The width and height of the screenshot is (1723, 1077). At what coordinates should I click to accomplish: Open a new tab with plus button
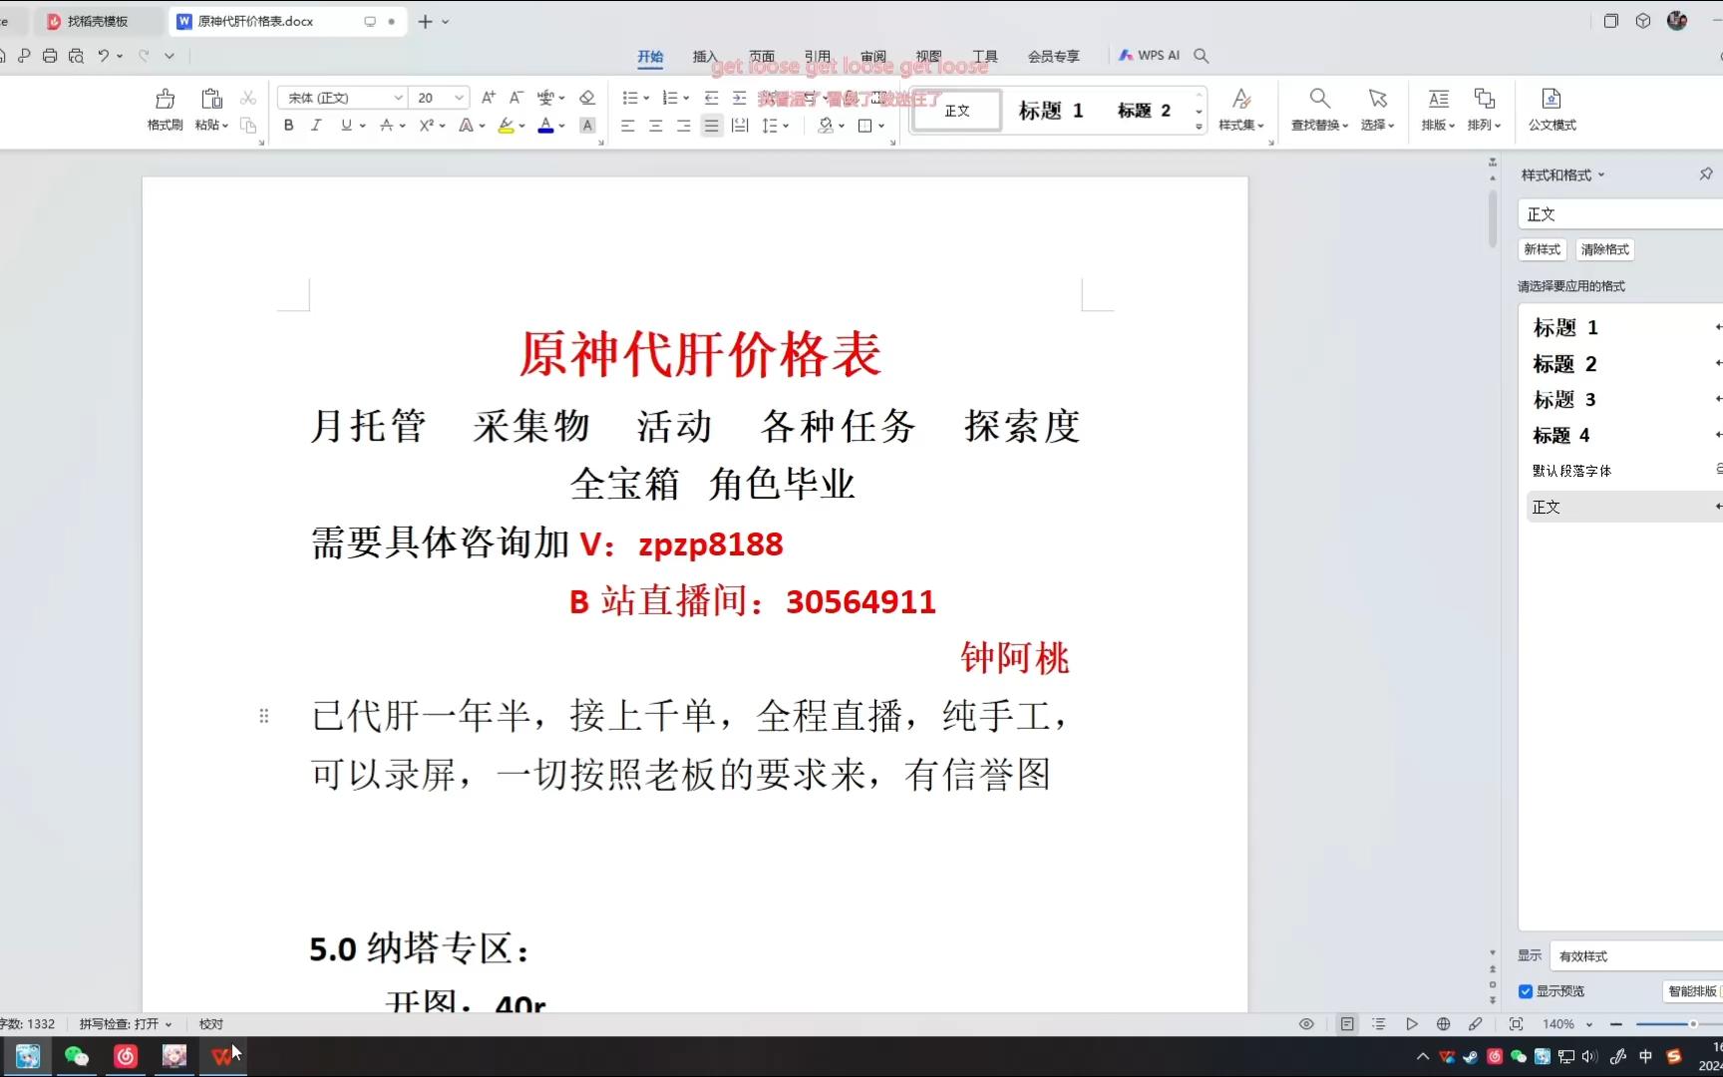425,21
